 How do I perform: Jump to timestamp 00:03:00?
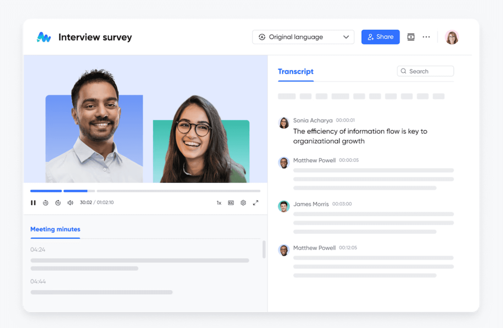point(342,204)
